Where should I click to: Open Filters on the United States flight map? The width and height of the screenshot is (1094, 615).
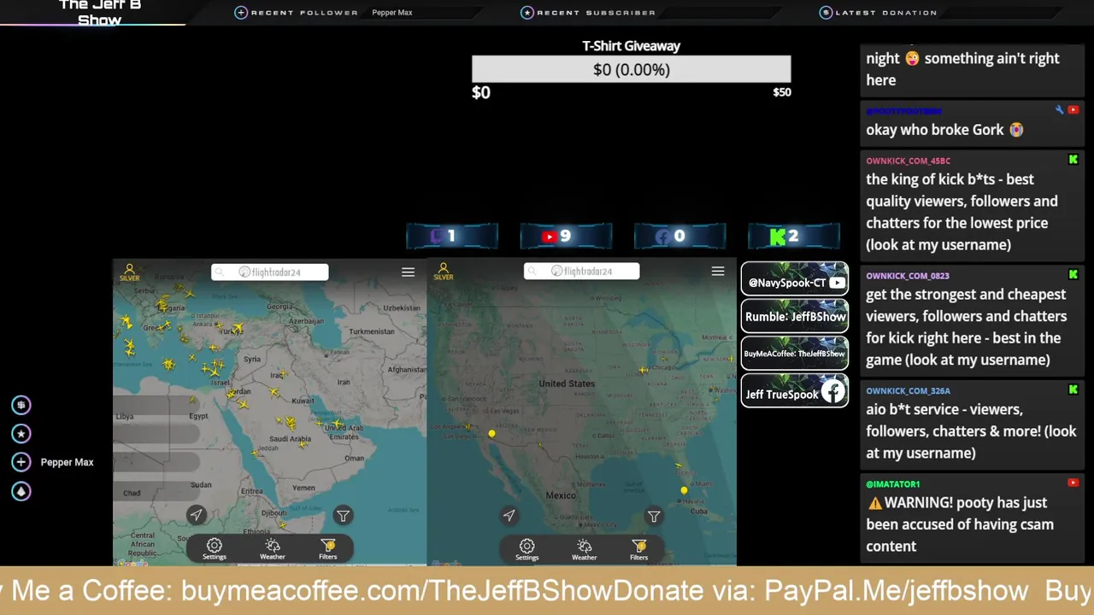point(639,549)
